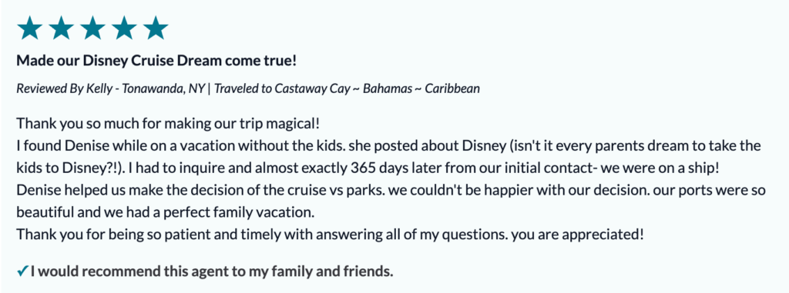
Task: Click the second teal rating star
Action: (x=61, y=28)
